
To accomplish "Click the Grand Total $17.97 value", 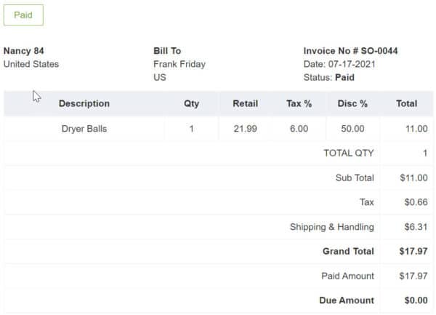I will click(x=413, y=251).
